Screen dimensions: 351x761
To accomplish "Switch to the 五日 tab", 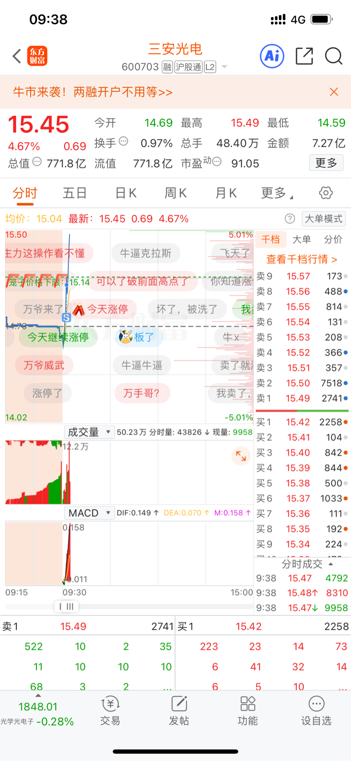I will pyautogui.click(x=75, y=193).
